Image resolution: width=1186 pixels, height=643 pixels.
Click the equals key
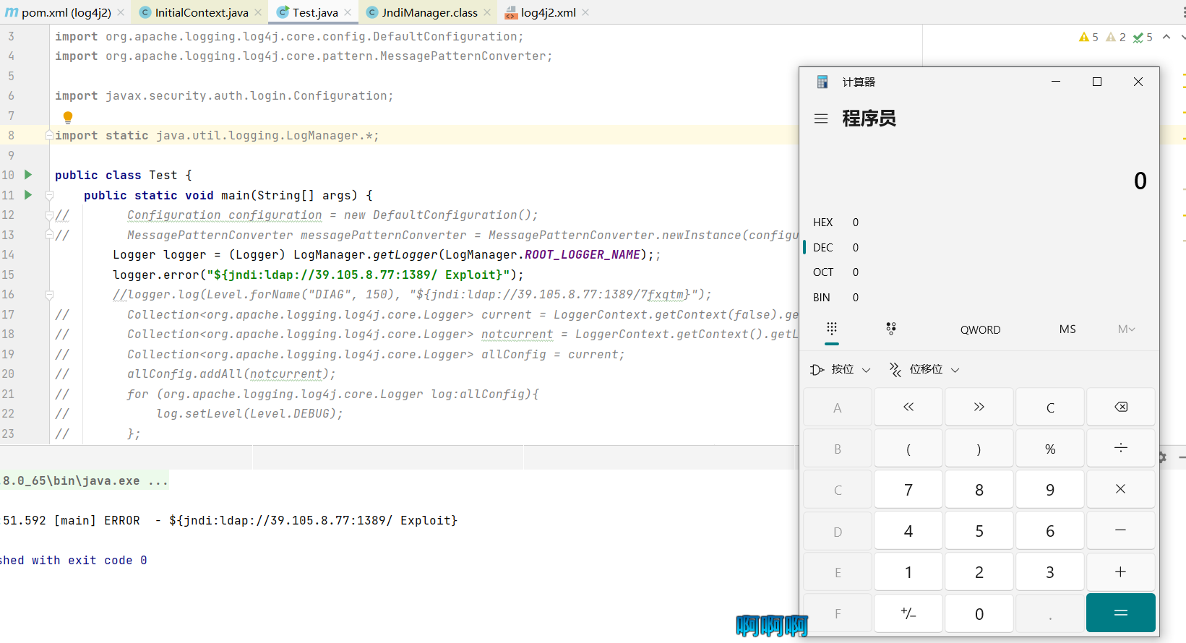(x=1121, y=613)
